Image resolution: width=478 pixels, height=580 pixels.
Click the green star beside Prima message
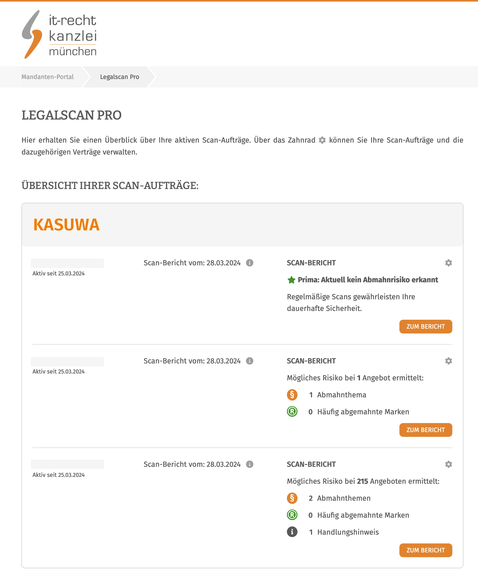tap(291, 280)
